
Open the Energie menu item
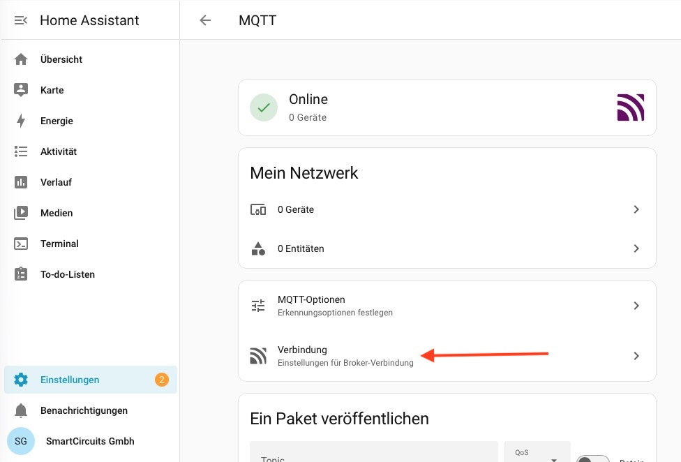(90, 121)
